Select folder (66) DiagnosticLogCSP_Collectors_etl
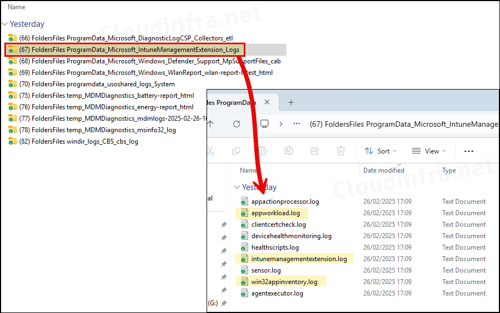Image resolution: width=500 pixels, height=313 pixels. [126, 38]
